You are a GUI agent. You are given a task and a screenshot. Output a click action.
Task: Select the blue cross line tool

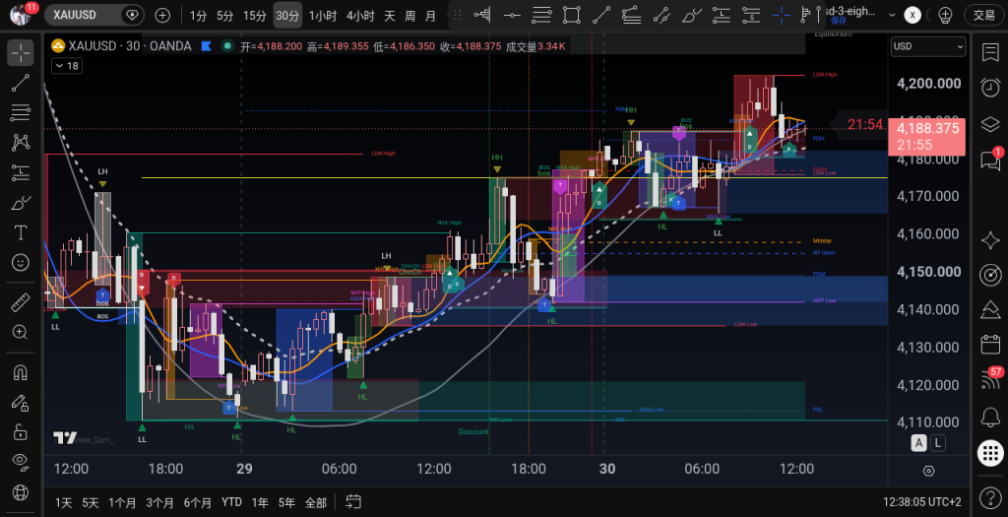781,16
